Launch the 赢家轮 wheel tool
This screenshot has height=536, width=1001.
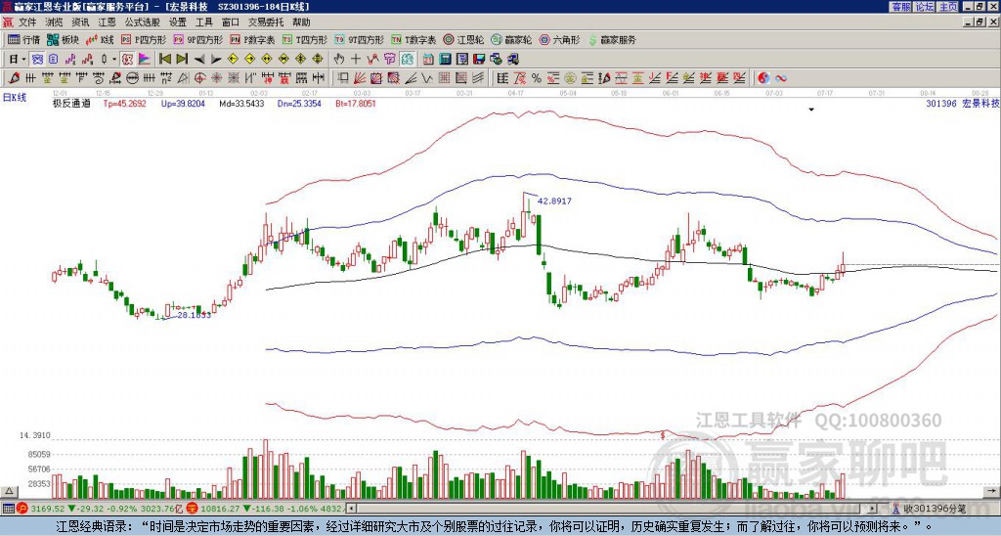point(511,39)
